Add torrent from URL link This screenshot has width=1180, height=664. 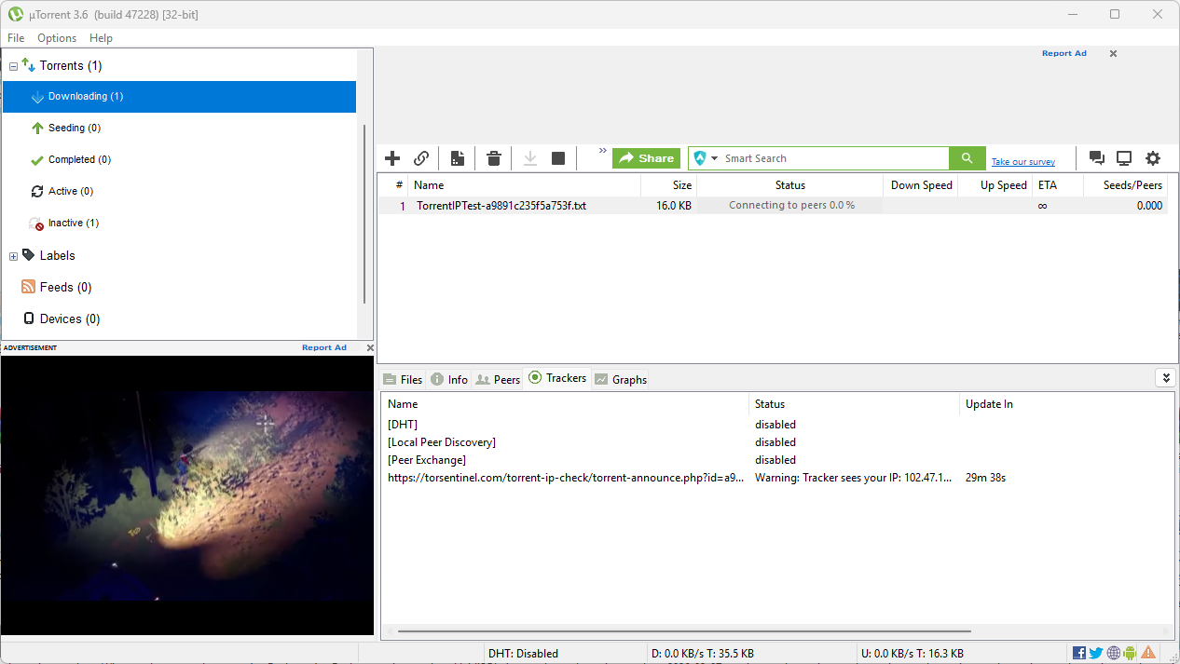pos(420,157)
